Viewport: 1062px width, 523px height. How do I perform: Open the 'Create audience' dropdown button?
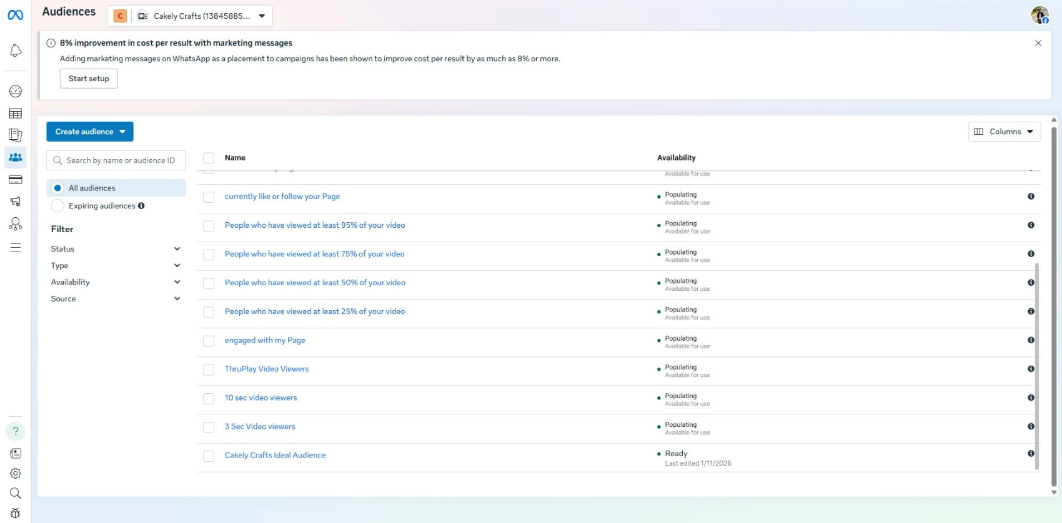point(90,132)
